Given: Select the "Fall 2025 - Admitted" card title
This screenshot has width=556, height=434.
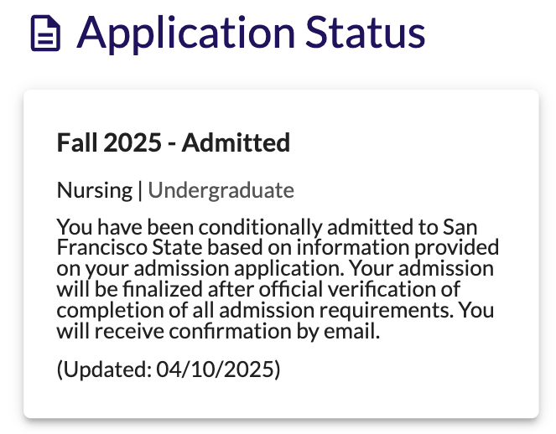Looking at the screenshot, I should click(x=174, y=143).
